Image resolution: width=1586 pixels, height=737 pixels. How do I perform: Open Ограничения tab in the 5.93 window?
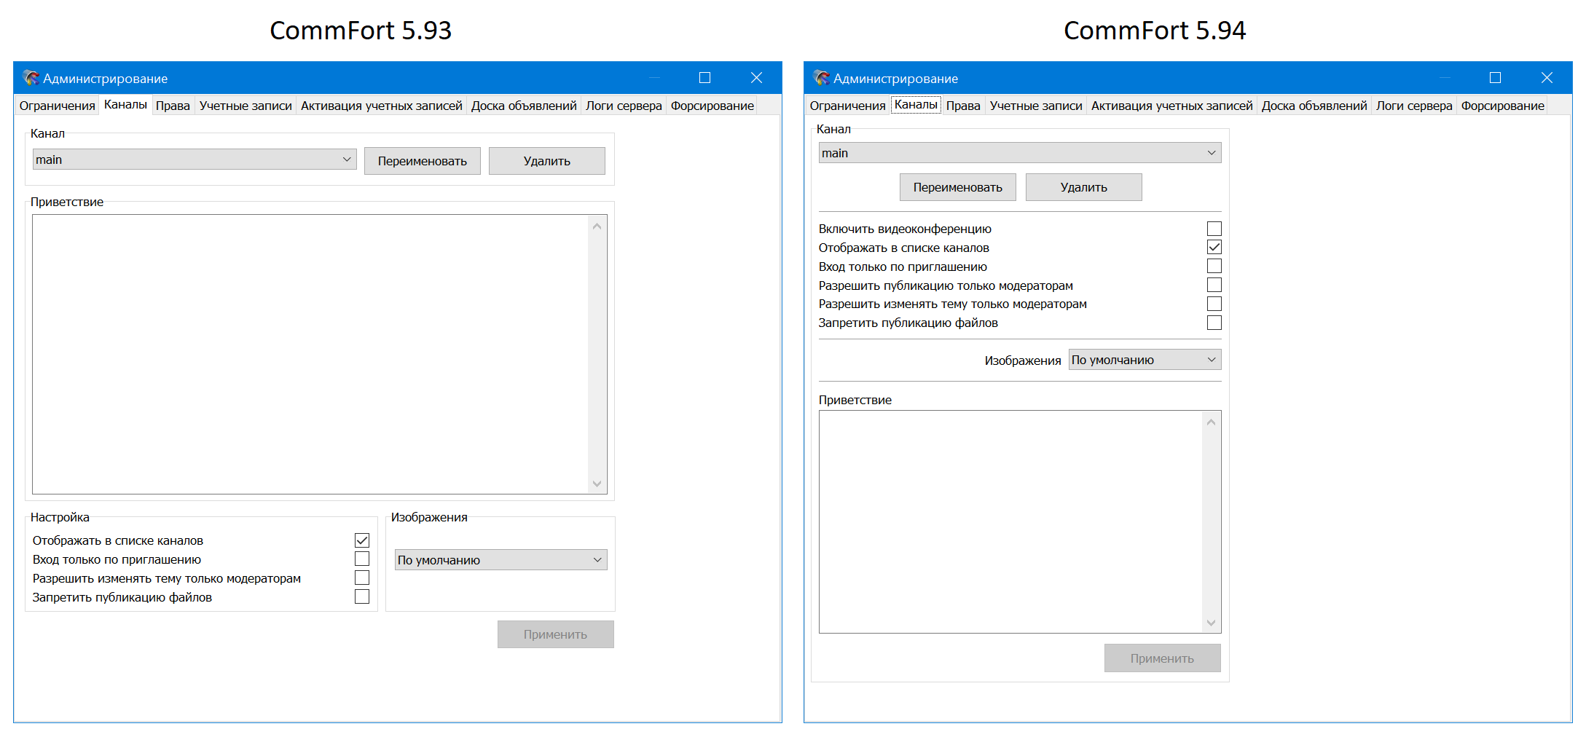pyautogui.click(x=57, y=106)
